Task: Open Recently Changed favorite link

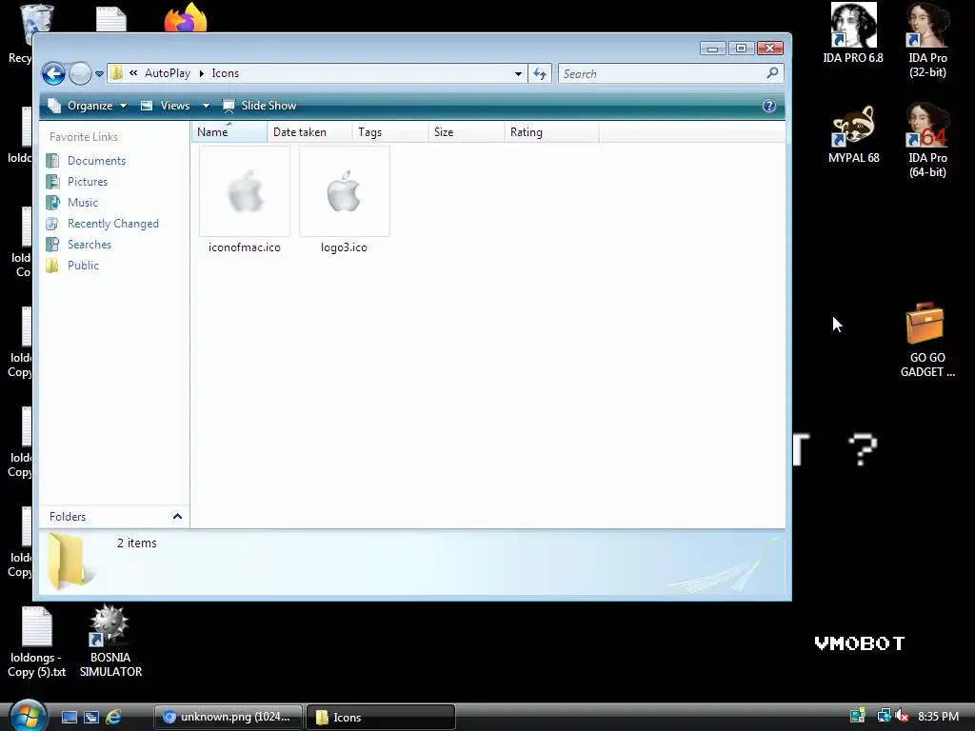Action: tap(113, 224)
